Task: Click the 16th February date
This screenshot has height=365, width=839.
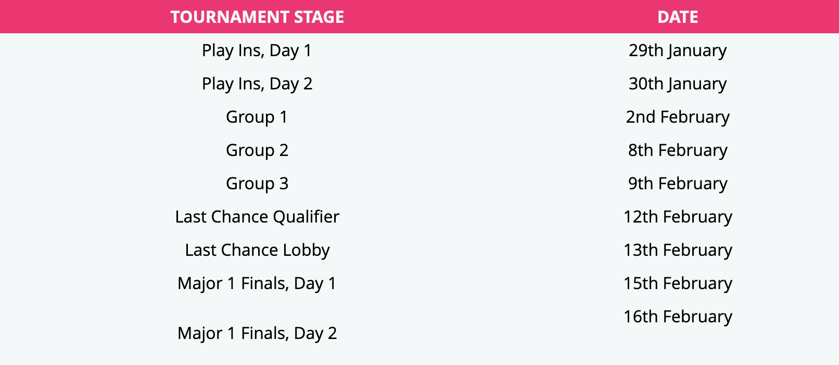Action: point(677,317)
